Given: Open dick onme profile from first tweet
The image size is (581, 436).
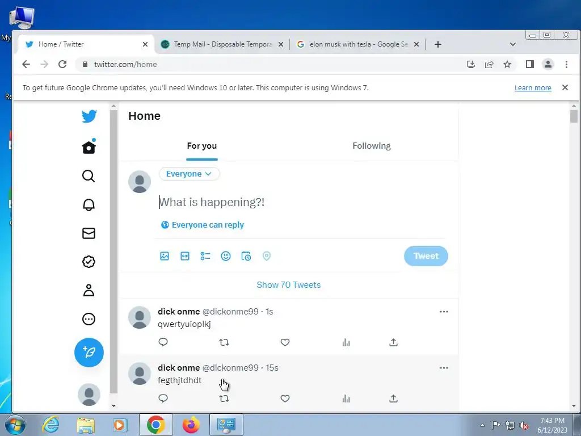Looking at the screenshot, I should [x=179, y=312].
